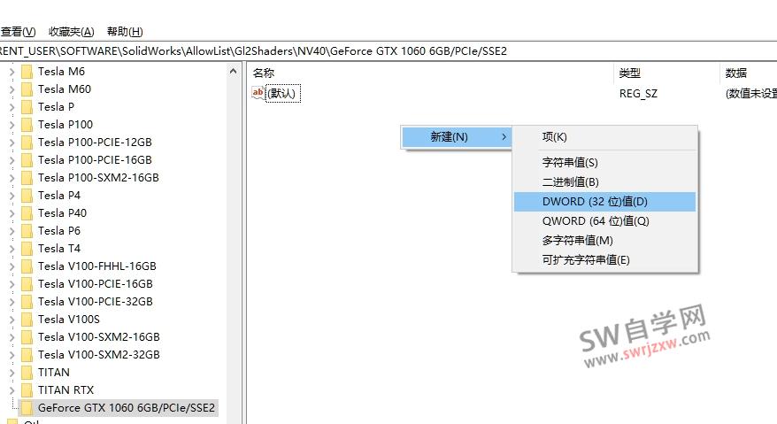The image size is (777, 424).
Task: Expand the Tesla M60 tree node
Action: click(12, 89)
